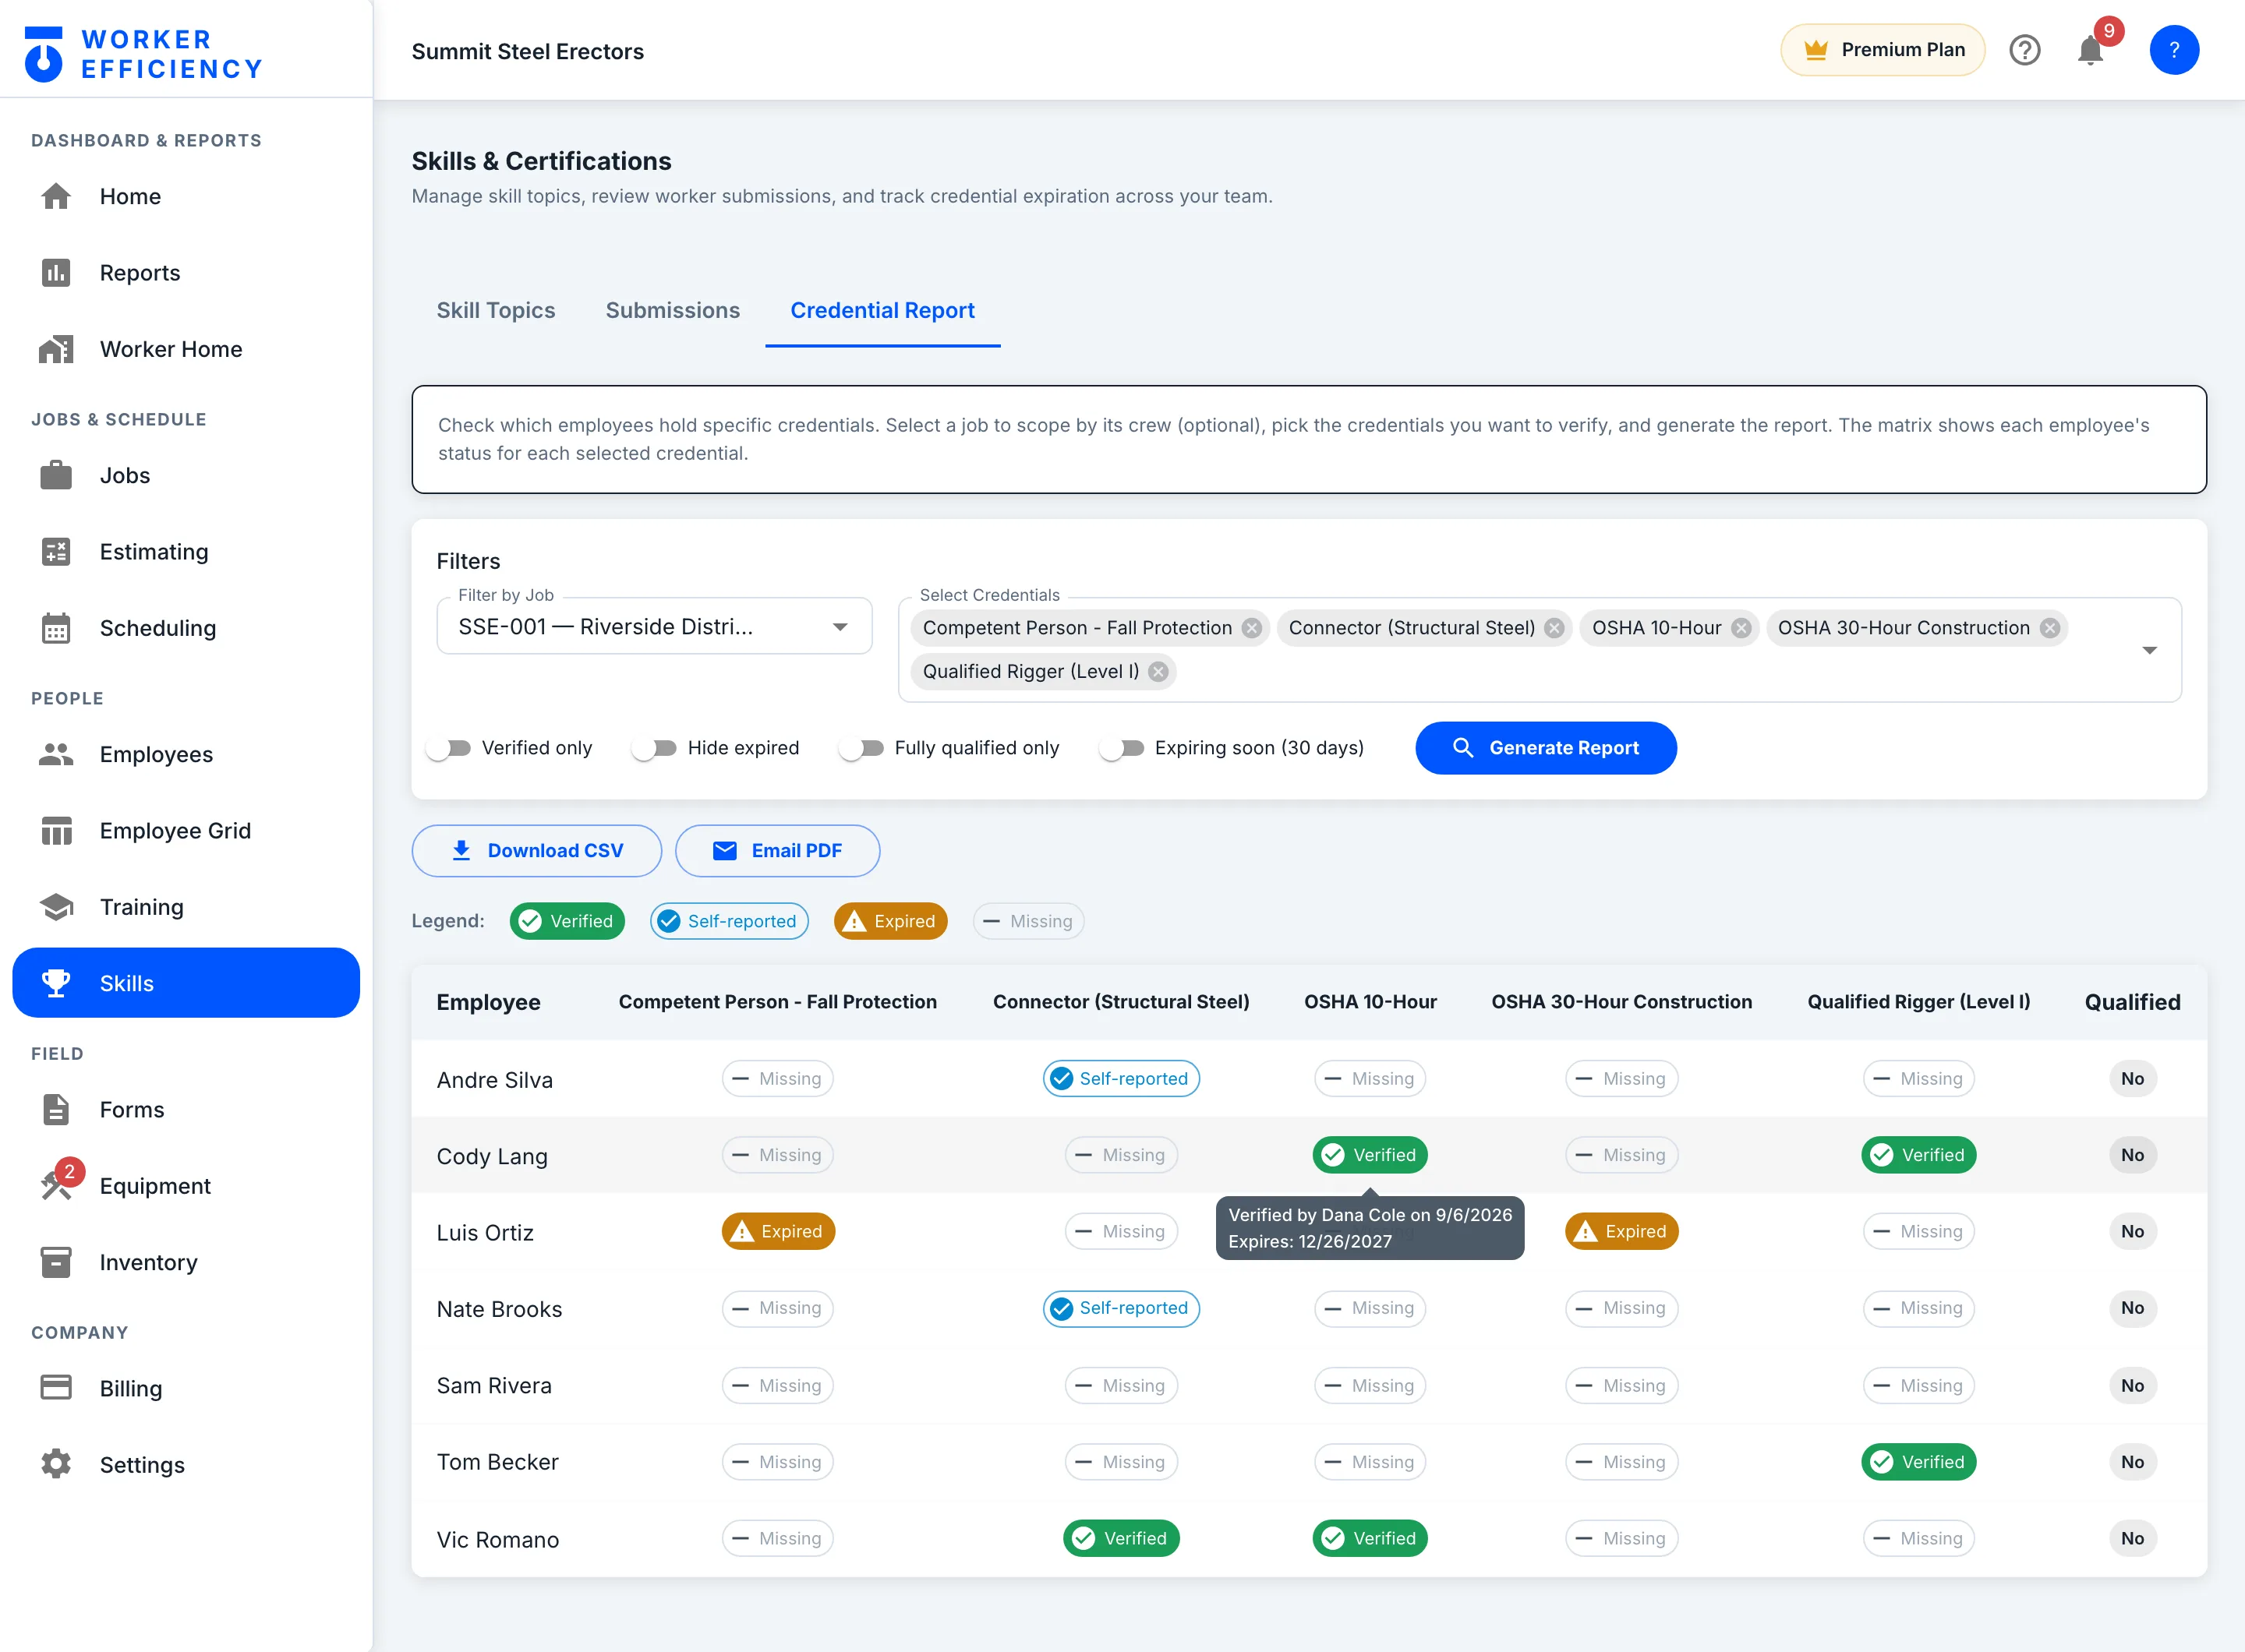Open notifications bell with 9 badge

point(2091,49)
